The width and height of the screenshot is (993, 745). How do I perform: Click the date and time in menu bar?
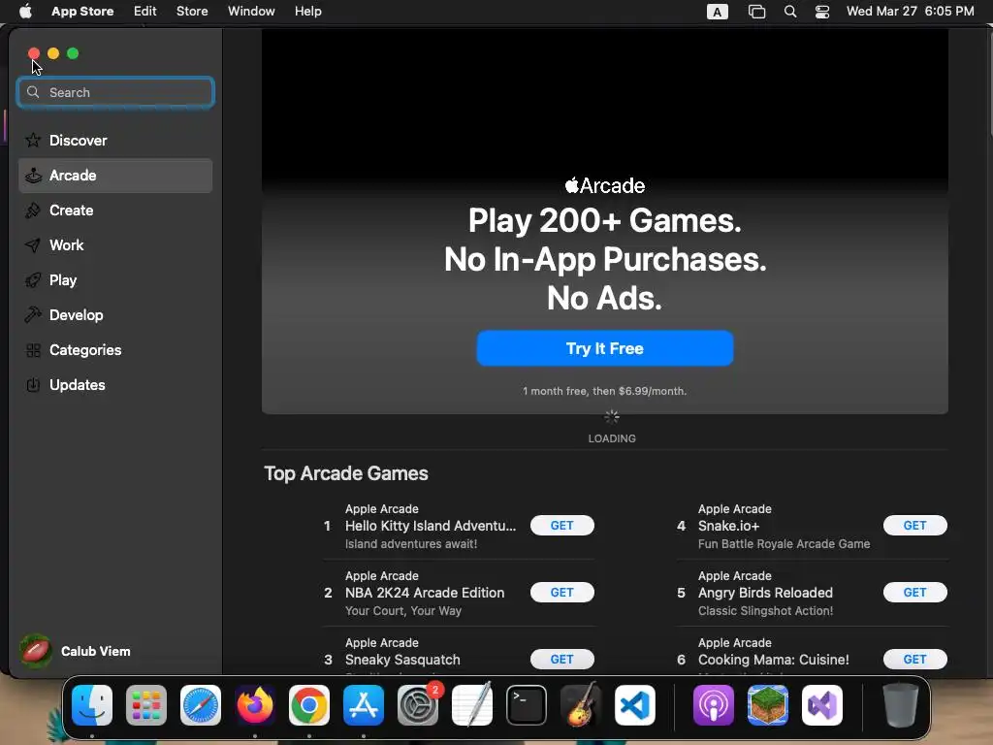pyautogui.click(x=910, y=12)
